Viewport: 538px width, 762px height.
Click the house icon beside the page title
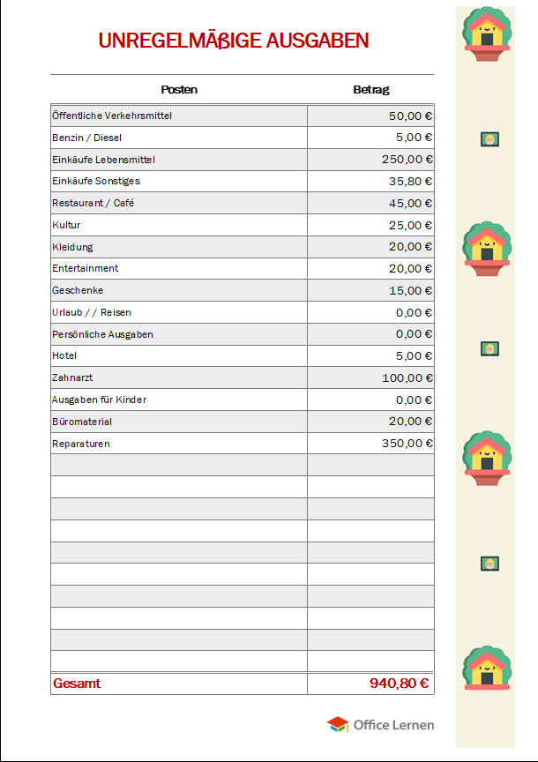tap(486, 34)
